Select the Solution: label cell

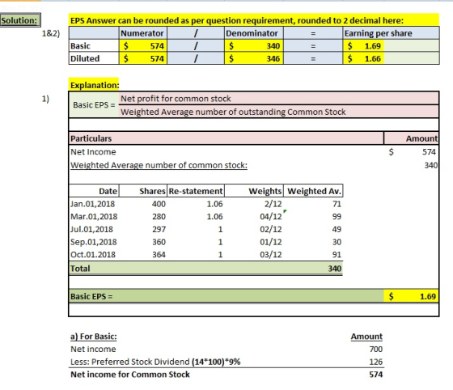(x=20, y=20)
